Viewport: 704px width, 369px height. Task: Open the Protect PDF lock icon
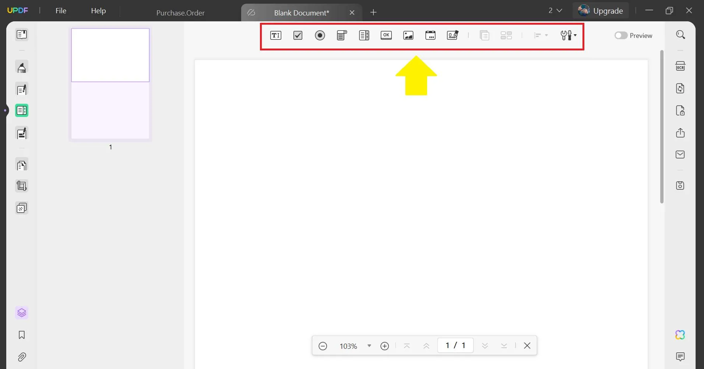[680, 110]
